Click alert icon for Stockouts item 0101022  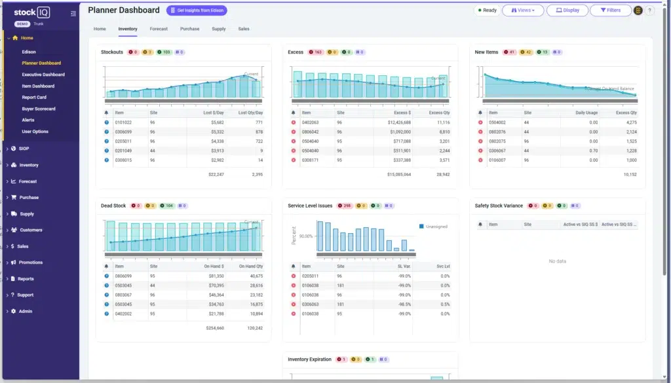(107, 122)
